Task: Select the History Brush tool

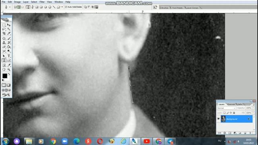Action: pos(9,43)
